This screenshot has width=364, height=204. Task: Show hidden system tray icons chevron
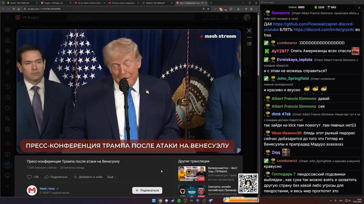[331, 201]
